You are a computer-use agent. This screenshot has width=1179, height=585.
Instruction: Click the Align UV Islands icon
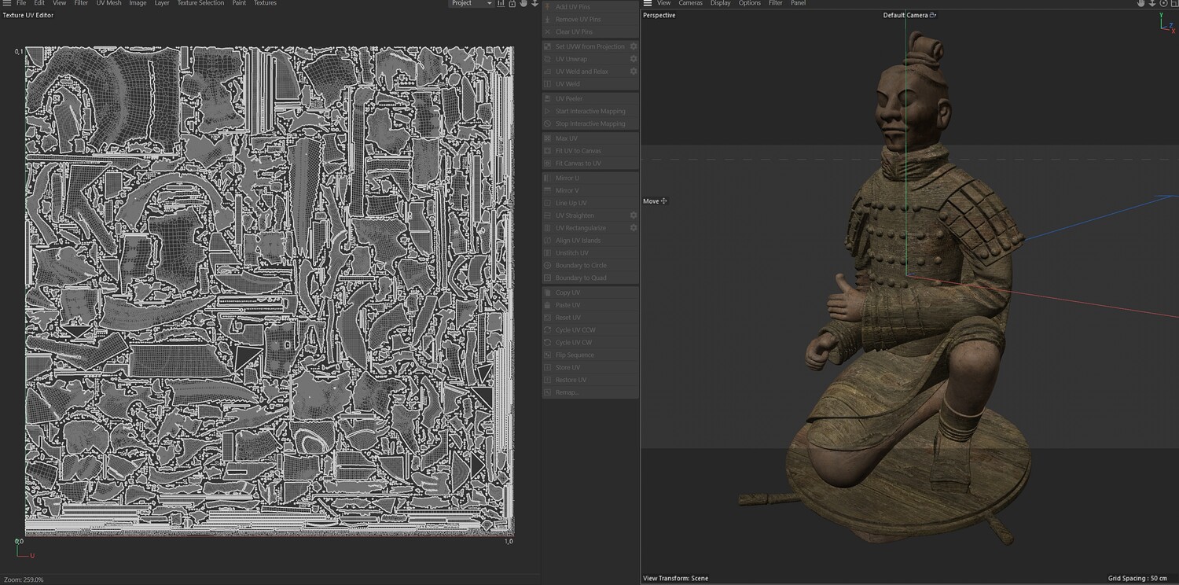pos(548,241)
